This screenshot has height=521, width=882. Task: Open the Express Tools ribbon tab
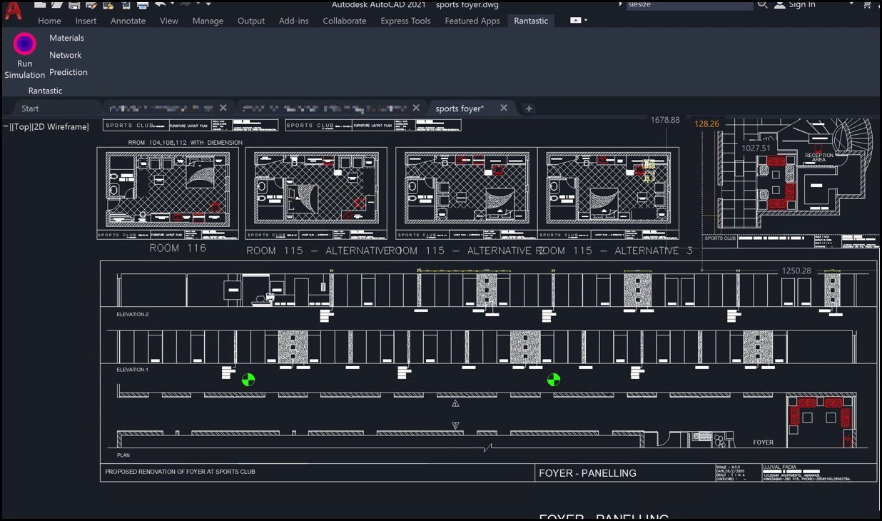pos(405,21)
